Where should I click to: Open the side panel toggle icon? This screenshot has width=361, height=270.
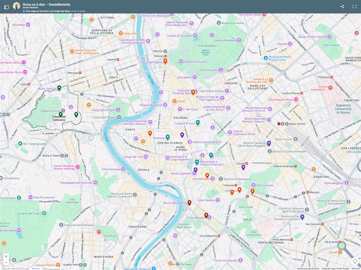pyautogui.click(x=6, y=7)
